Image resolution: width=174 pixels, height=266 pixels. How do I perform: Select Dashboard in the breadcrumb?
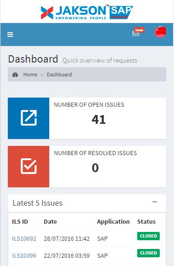coord(59,75)
